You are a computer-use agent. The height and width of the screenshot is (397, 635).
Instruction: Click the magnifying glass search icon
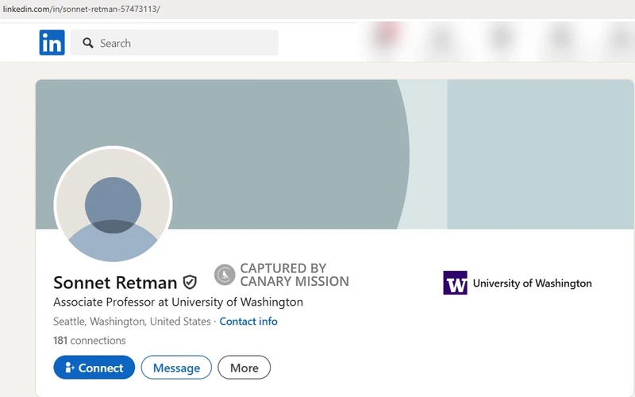(88, 43)
